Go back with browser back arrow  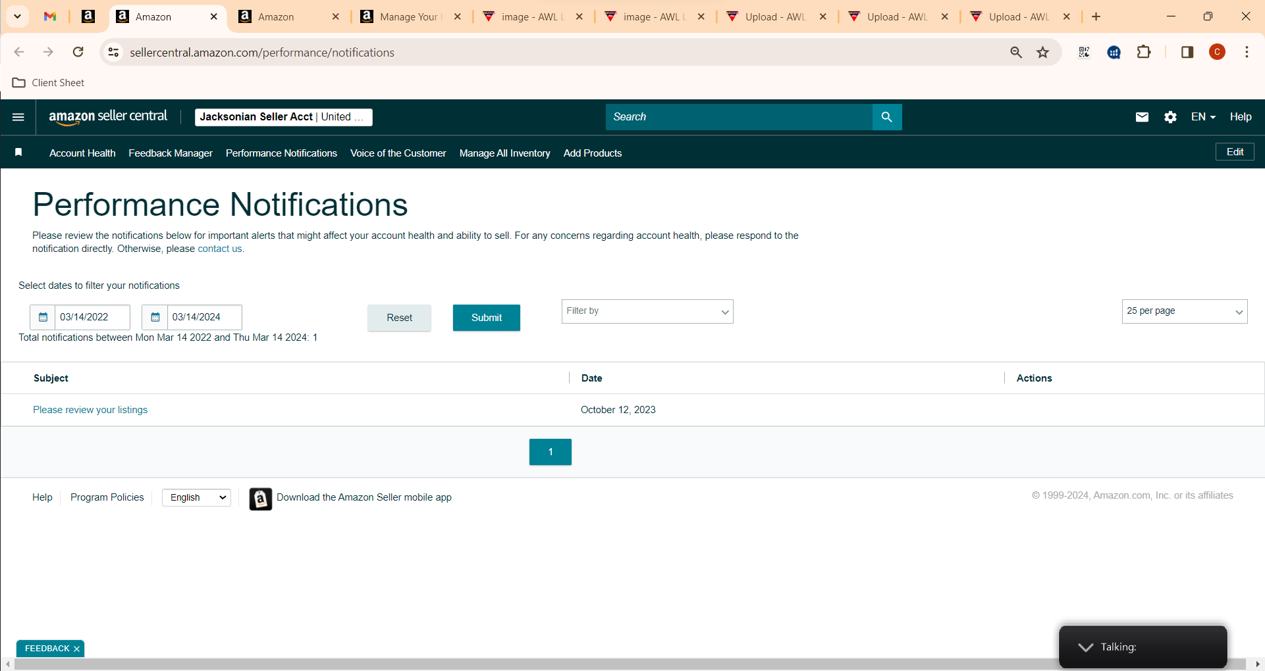pyautogui.click(x=18, y=52)
